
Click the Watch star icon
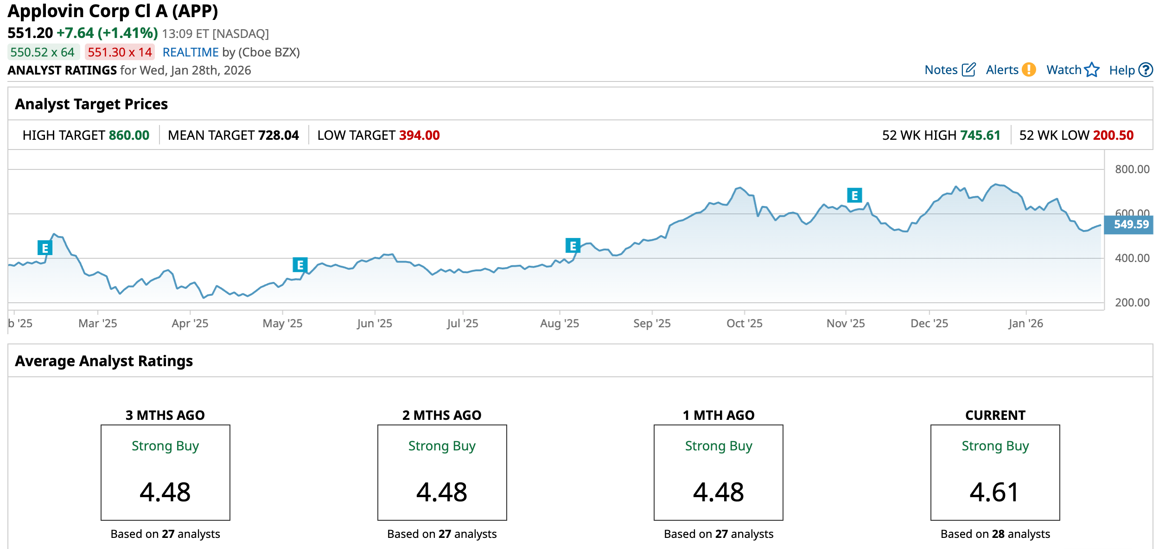point(1092,70)
